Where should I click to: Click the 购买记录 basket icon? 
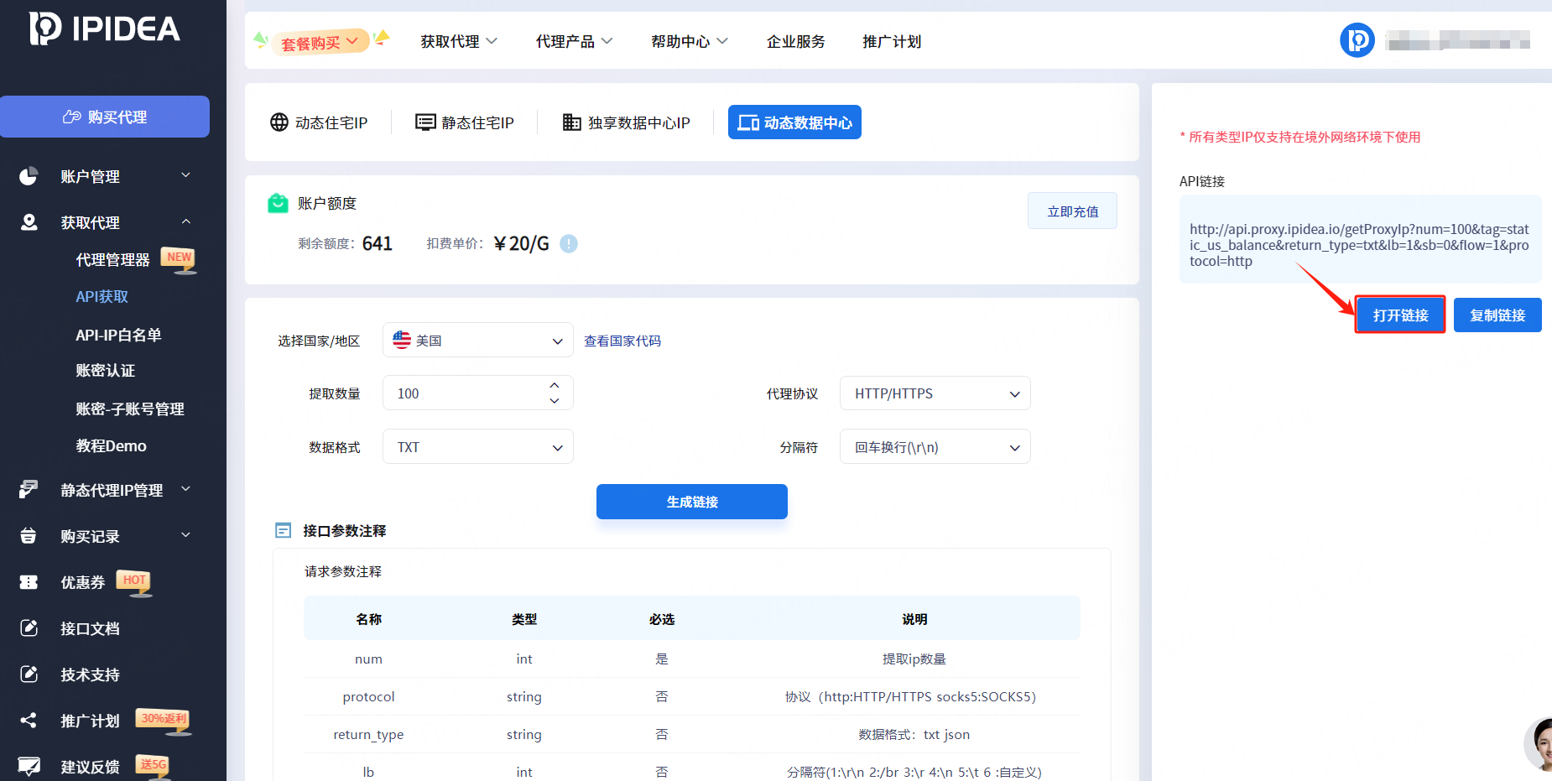pyautogui.click(x=29, y=535)
